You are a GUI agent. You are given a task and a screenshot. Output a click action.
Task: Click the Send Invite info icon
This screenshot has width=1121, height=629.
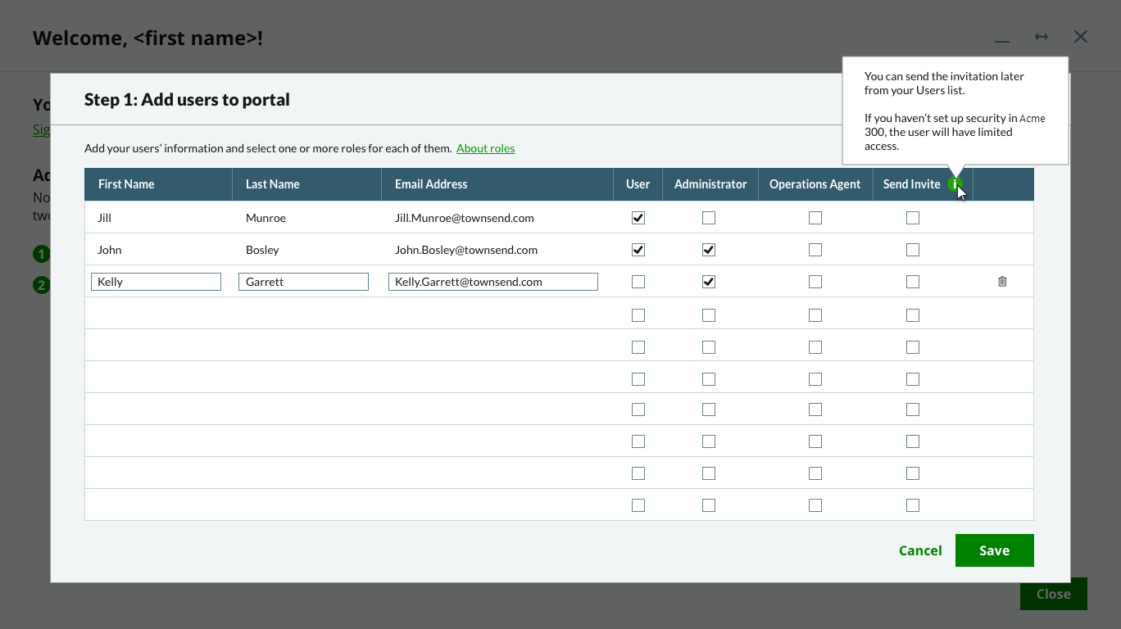point(955,184)
